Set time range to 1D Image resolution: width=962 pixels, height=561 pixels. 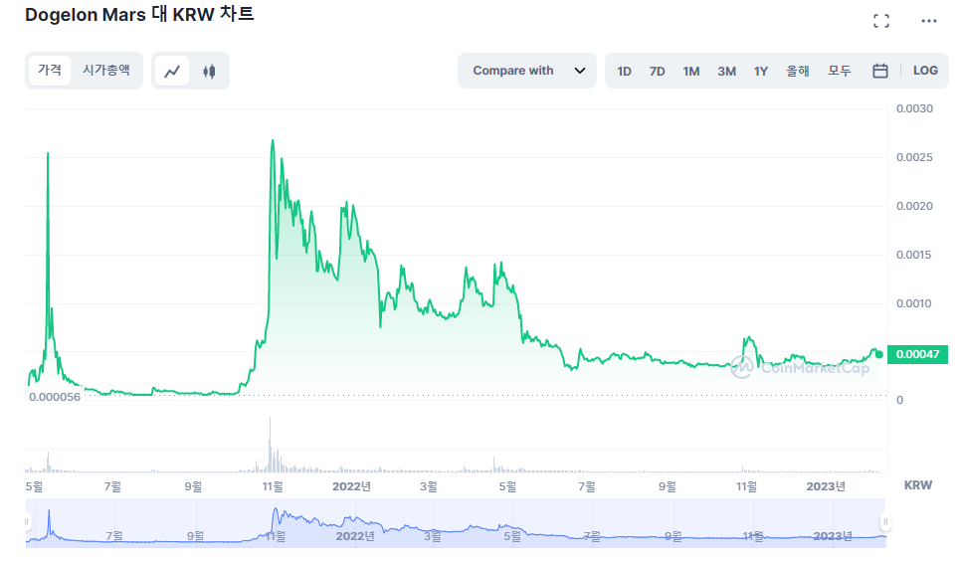pyautogui.click(x=624, y=72)
